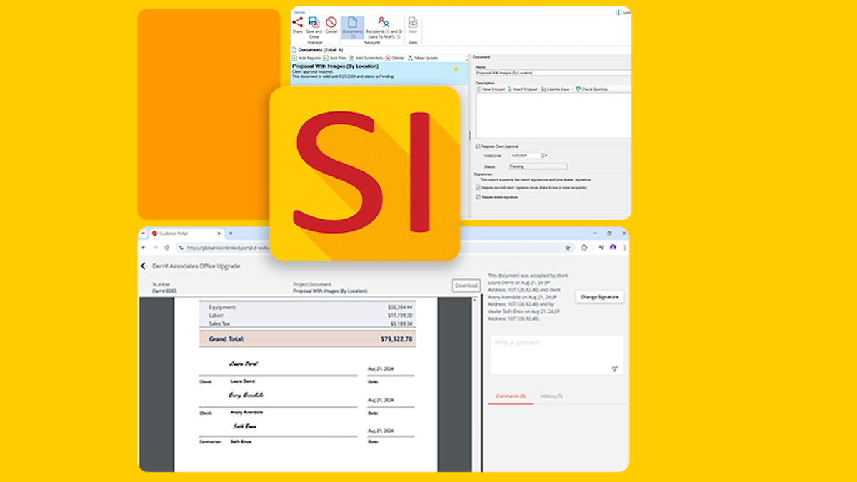Image resolution: width=857 pixels, height=482 pixels.
Task: Click the Insert Snippet button
Action: (x=522, y=89)
